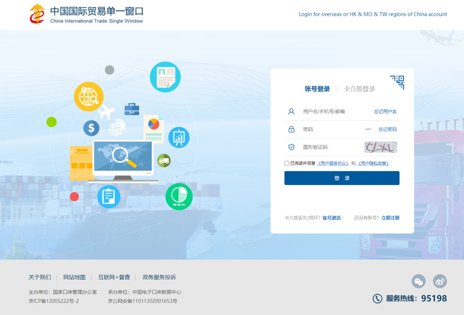Click the QR code login icon
The height and width of the screenshot is (315, 464).
coord(397,82)
